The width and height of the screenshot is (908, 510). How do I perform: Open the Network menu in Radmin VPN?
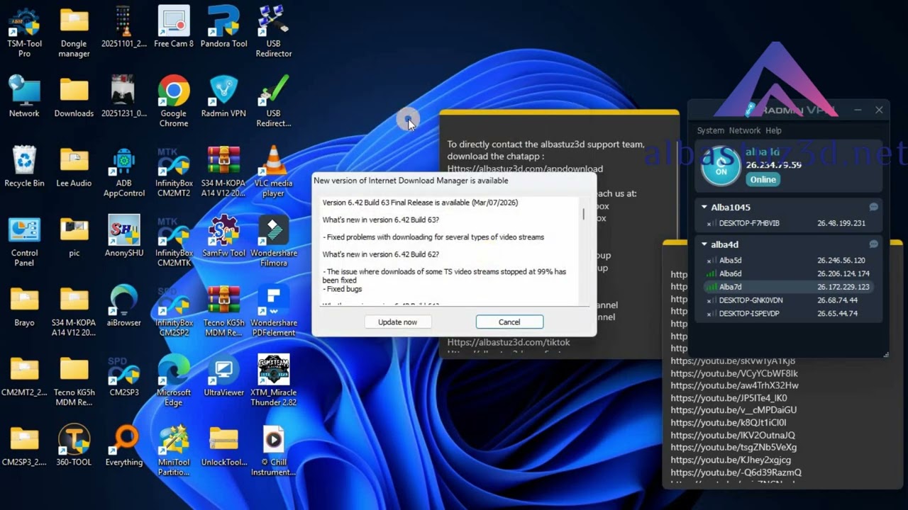745,130
